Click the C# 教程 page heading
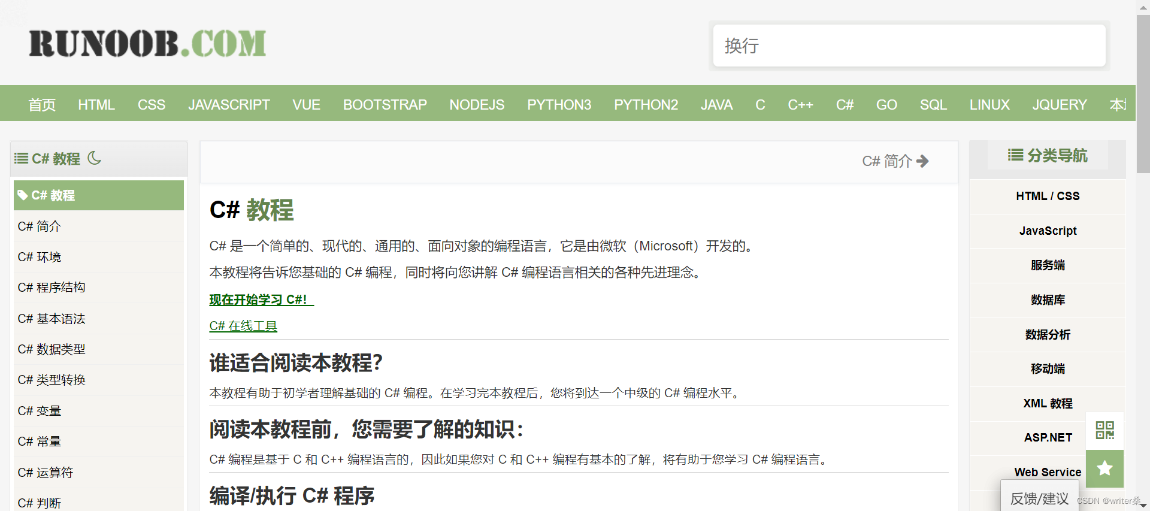The image size is (1150, 511). click(252, 210)
